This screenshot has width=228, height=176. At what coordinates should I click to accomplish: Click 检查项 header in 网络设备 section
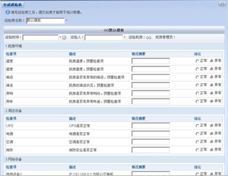click(11, 167)
